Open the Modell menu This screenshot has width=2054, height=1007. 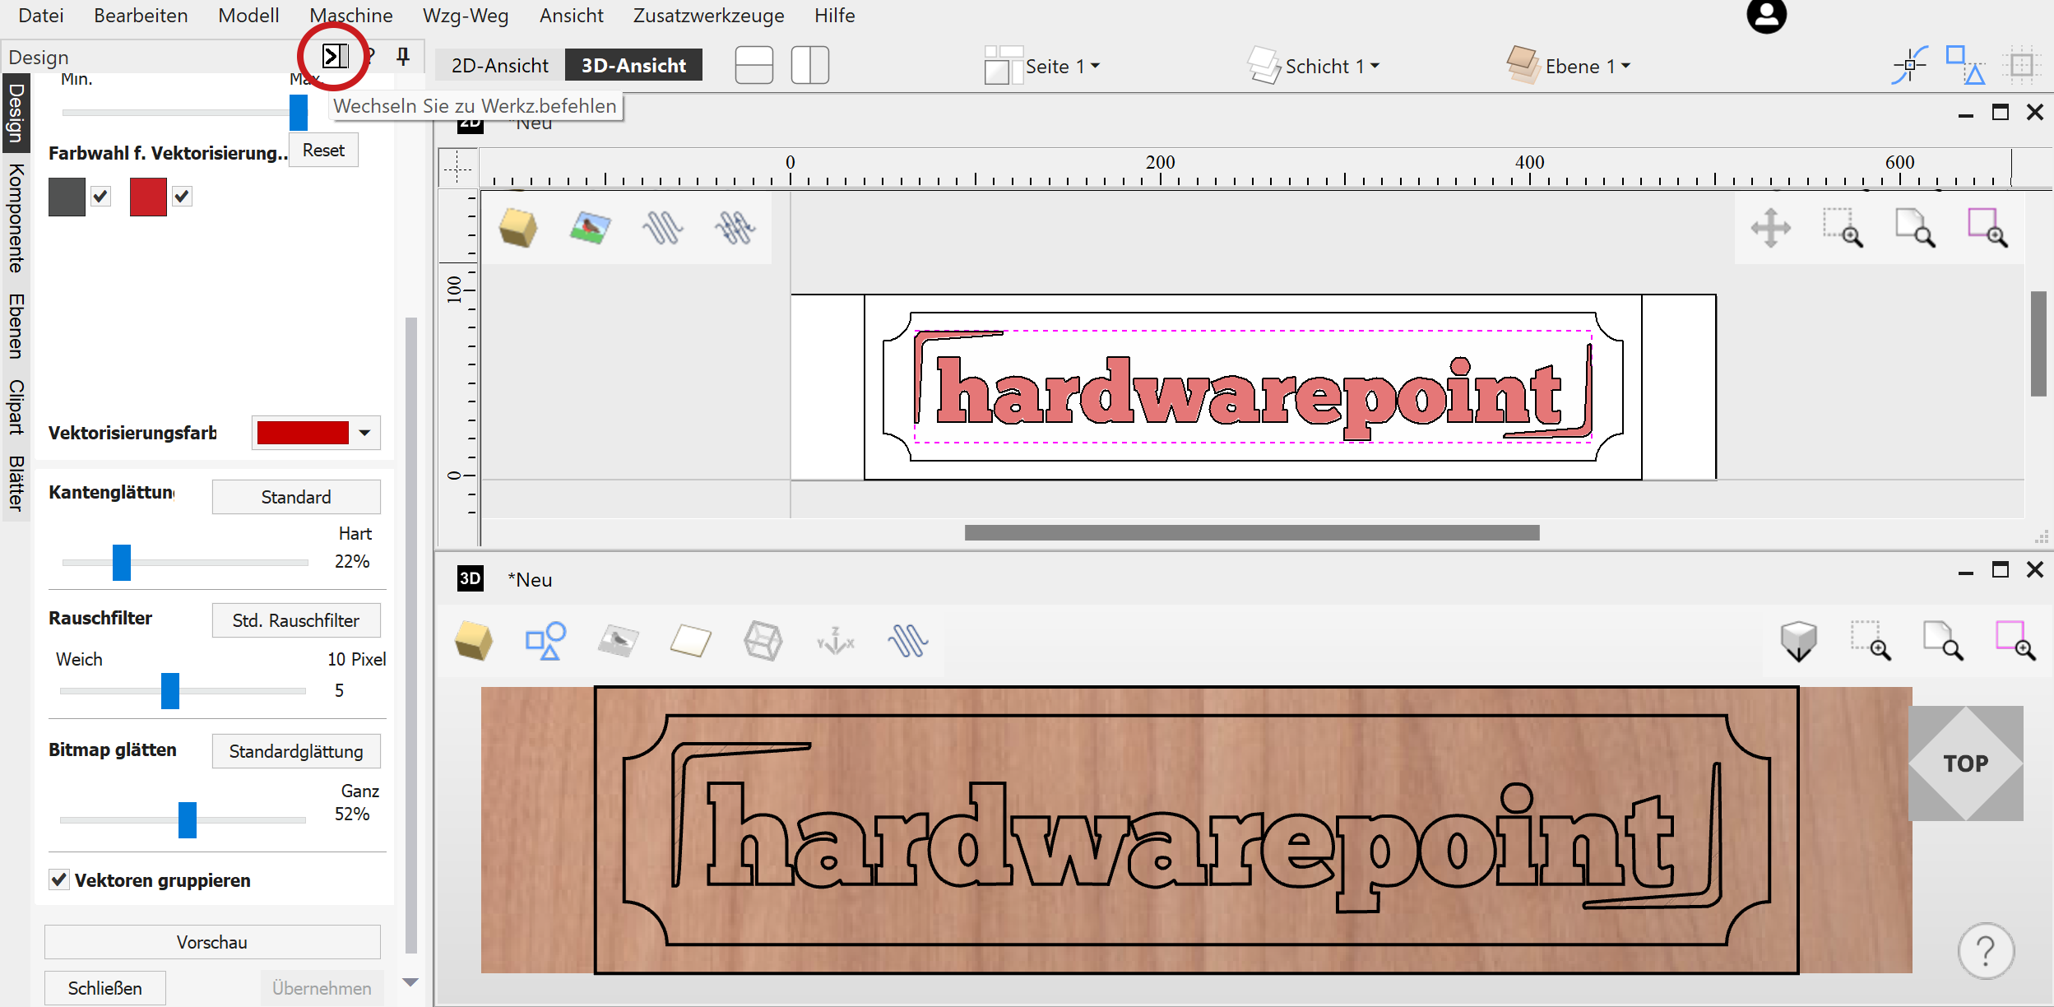[248, 16]
